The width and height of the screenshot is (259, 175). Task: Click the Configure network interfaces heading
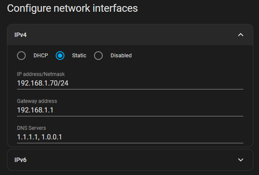[72, 9]
